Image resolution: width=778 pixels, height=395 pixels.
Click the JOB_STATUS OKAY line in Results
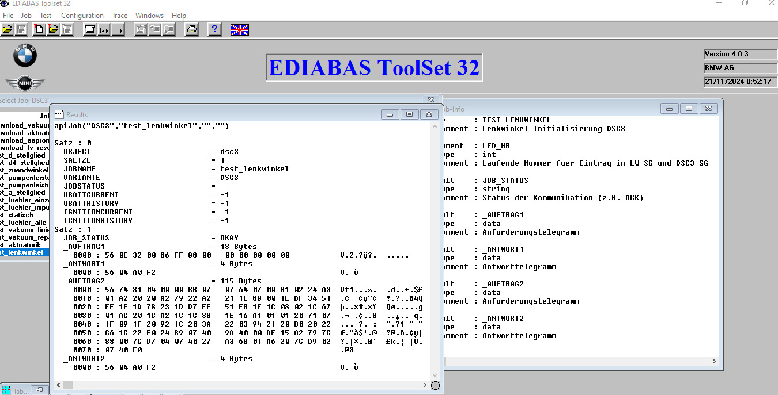(151, 238)
